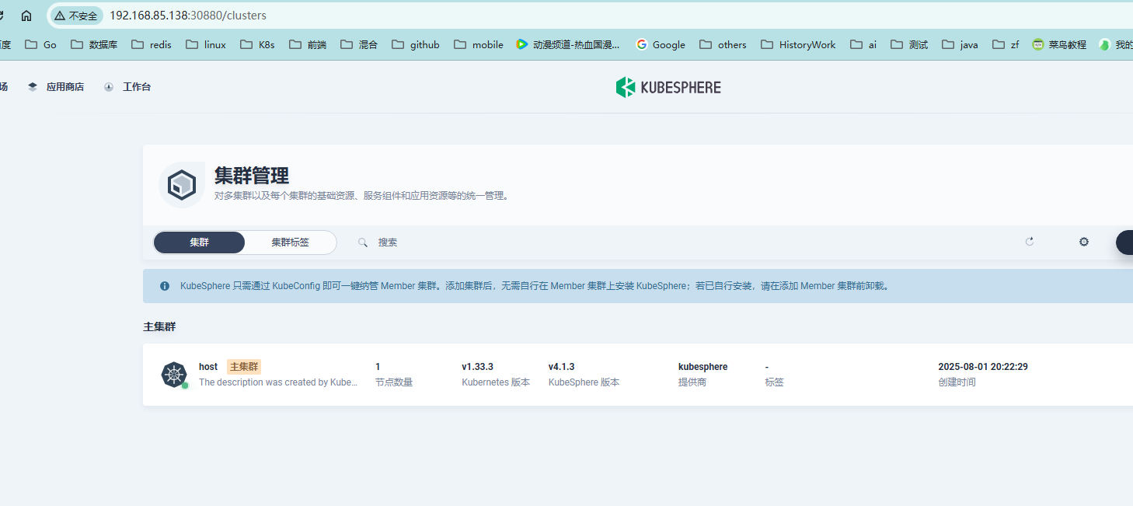Open the redis bookmarks folder

[152, 44]
